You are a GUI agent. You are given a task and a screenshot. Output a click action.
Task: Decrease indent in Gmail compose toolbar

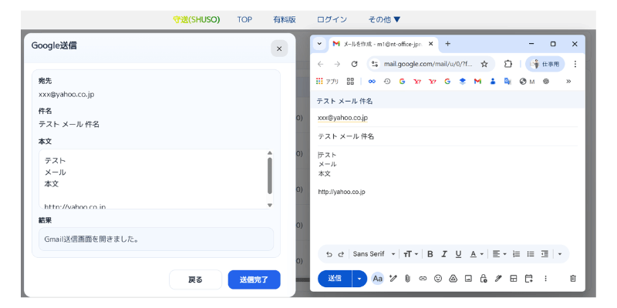(545, 254)
